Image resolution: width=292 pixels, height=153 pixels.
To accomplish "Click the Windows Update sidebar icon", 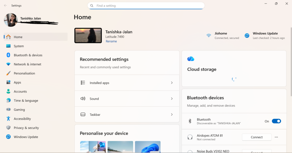I will (x=8, y=137).
